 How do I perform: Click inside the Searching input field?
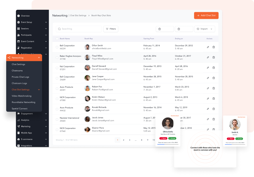click(x=79, y=29)
